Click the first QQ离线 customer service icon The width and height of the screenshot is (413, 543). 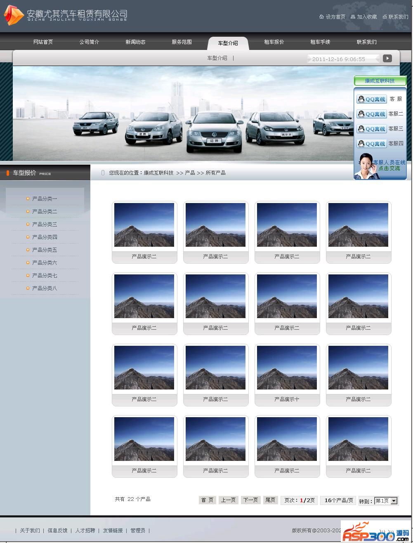tap(371, 99)
